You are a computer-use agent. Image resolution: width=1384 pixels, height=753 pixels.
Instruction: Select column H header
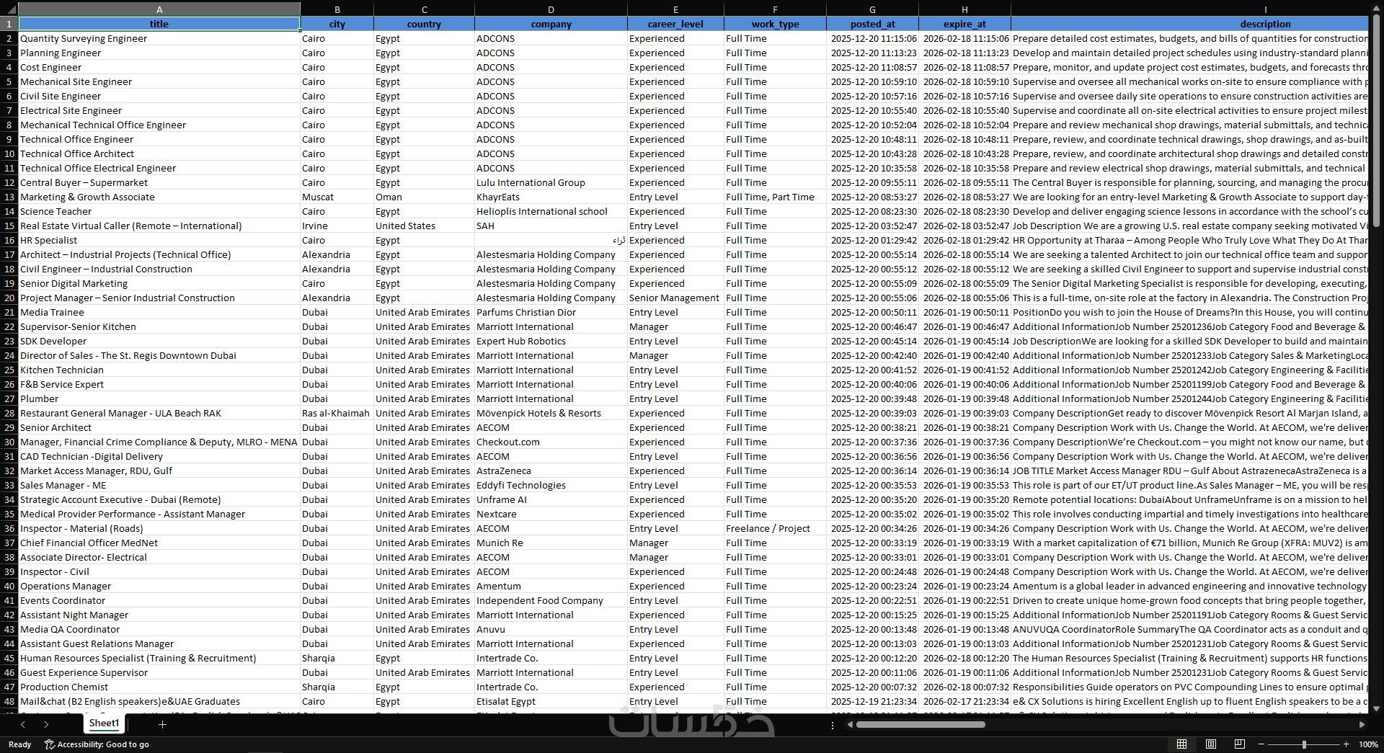point(964,9)
